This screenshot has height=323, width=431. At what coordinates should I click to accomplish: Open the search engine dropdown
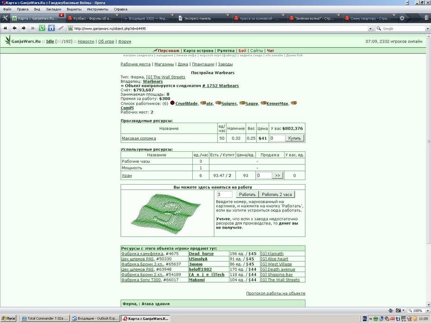427,29
